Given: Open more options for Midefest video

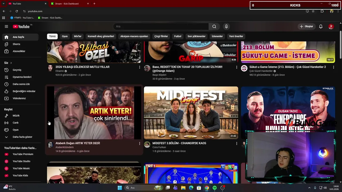Looking at the screenshot, I should [236, 143].
